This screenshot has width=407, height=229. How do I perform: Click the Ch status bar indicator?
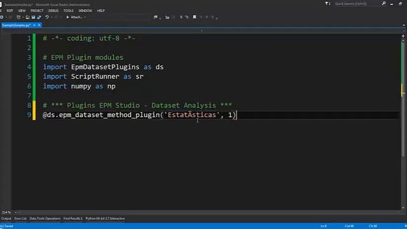373,226
